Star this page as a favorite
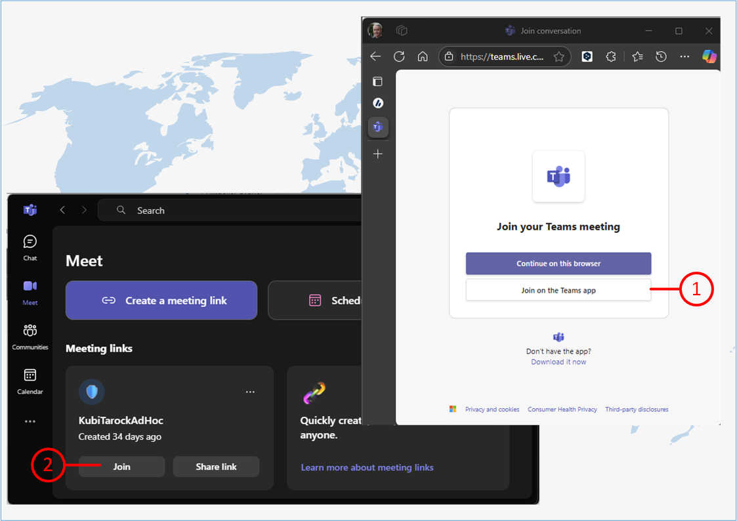 click(558, 57)
